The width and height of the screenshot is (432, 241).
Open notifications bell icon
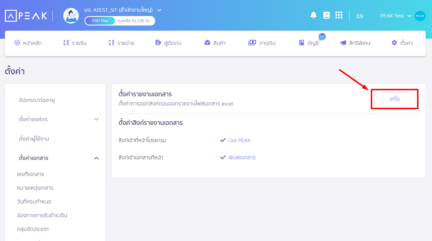tap(314, 15)
